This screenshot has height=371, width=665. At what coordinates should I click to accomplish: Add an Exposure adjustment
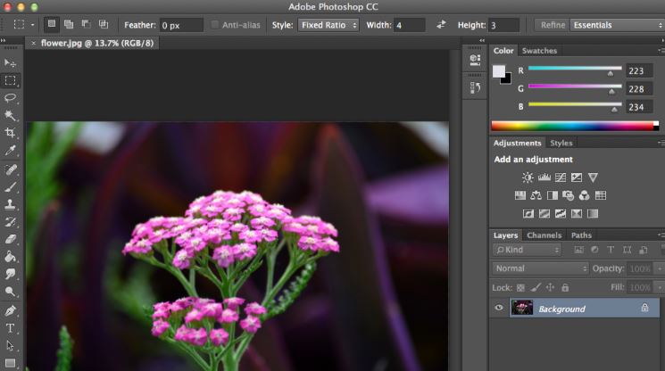pos(577,177)
